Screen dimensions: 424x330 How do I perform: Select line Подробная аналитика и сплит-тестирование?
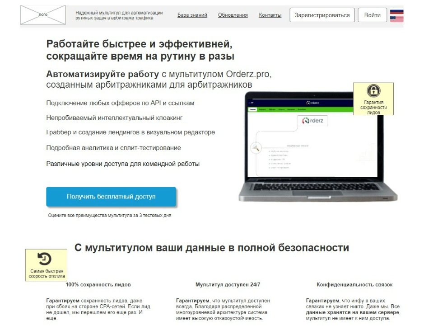pyautogui.click(x=113, y=148)
